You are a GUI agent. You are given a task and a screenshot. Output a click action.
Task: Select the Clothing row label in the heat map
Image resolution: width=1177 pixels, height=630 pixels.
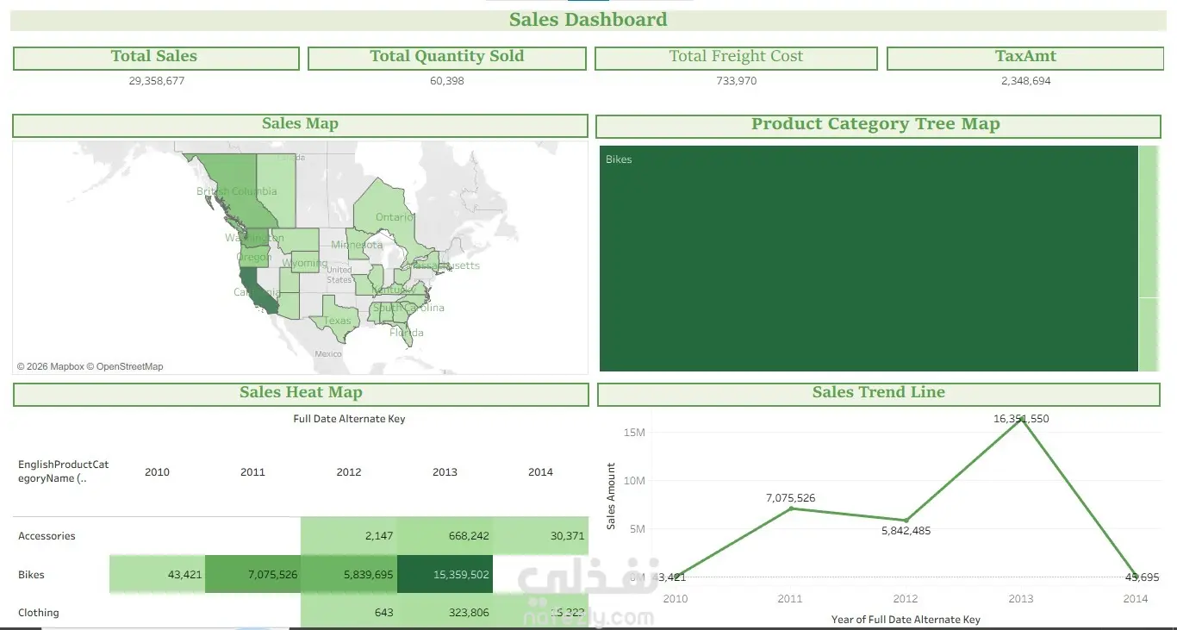(39, 613)
